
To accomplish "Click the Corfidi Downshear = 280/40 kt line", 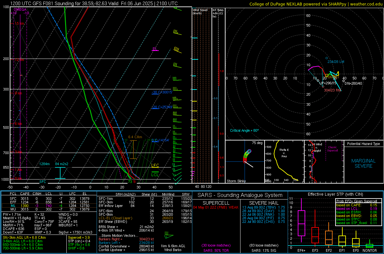I will (x=126, y=246).
